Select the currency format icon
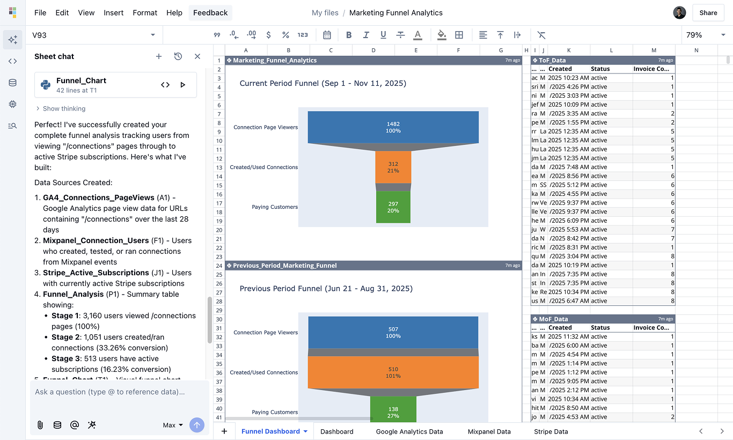The height and width of the screenshot is (440, 733). point(268,34)
